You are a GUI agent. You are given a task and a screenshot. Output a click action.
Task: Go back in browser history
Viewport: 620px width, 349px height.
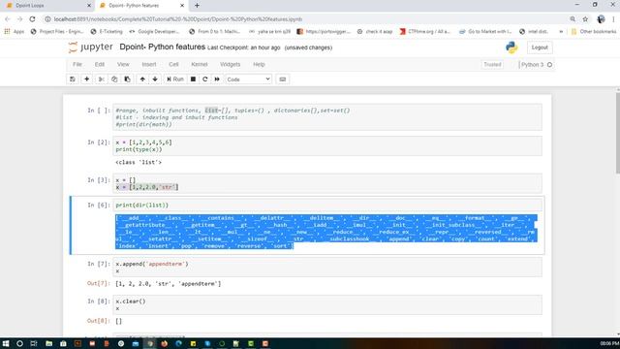8,19
